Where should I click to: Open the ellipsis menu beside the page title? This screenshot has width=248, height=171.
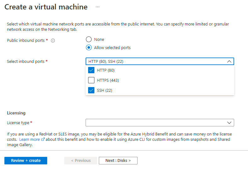98,7
